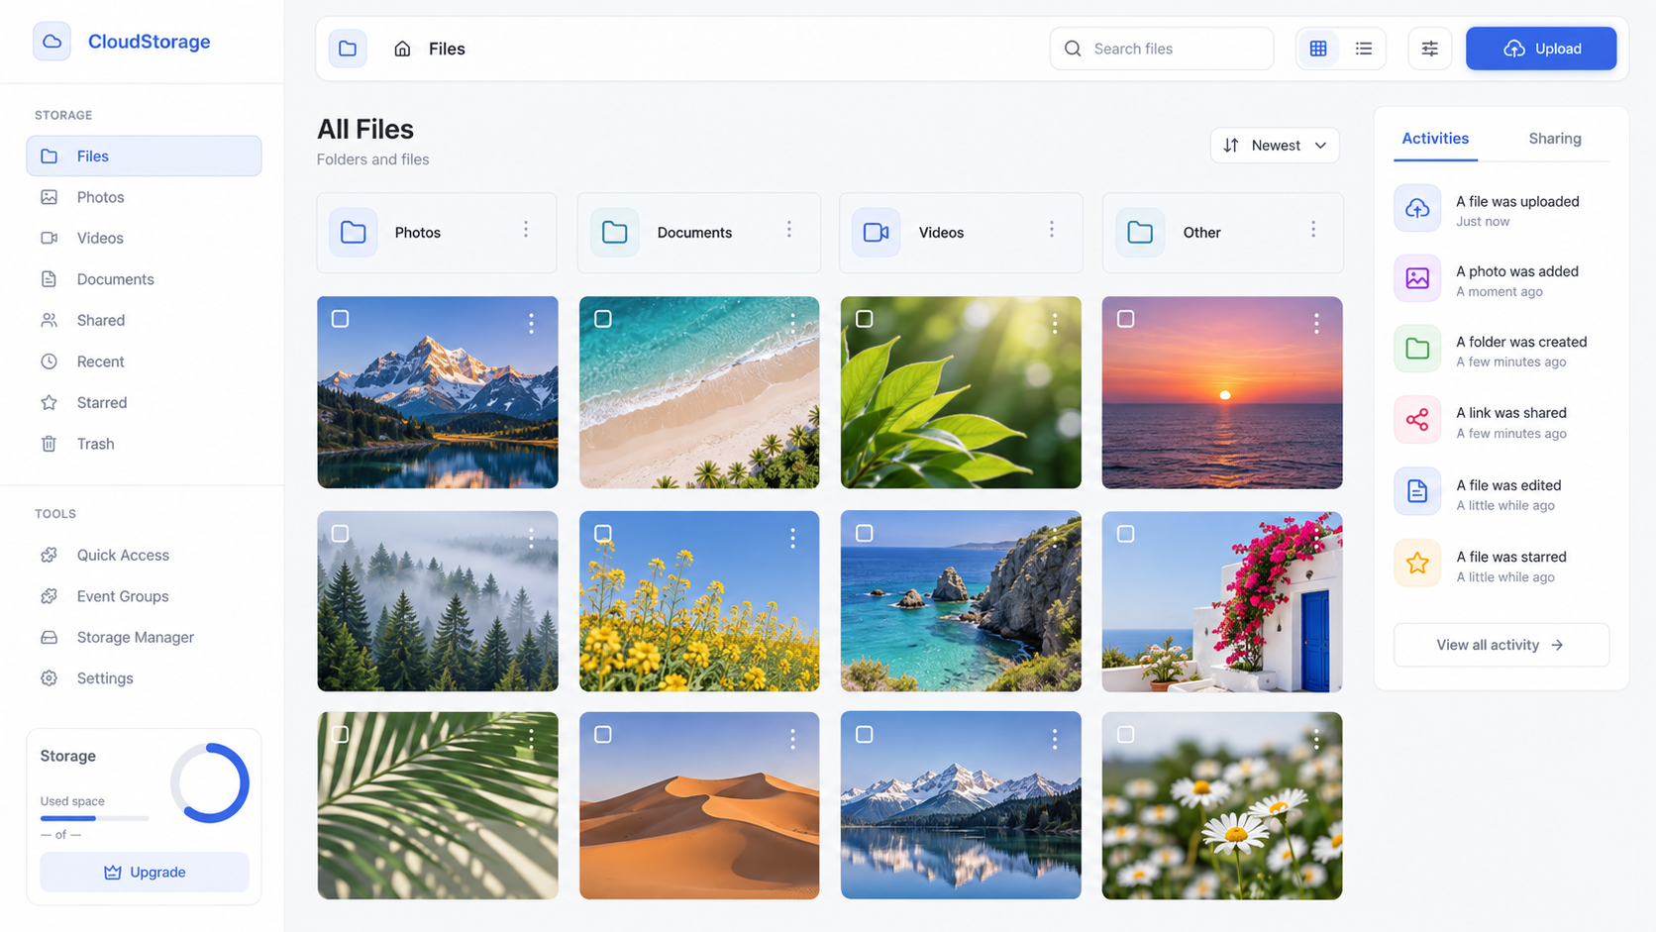Click View all activity link
The width and height of the screenshot is (1656, 932).
(1501, 645)
